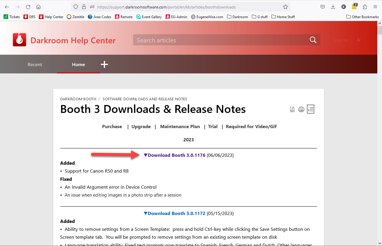Screen dimensions: 382x246
Task: Click the Sign In link
Action: (x=341, y=40)
